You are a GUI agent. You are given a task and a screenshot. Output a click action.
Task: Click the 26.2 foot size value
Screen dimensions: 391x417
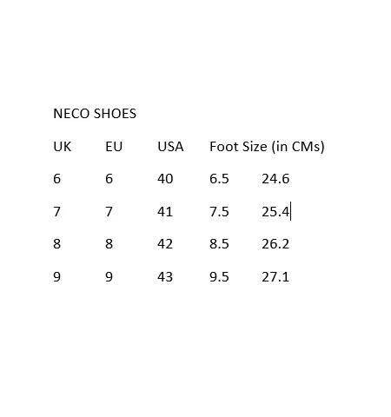click(x=275, y=244)
